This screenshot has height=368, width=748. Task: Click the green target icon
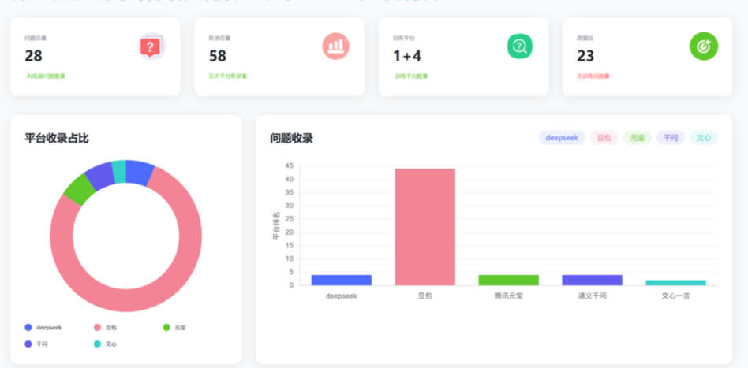(704, 46)
